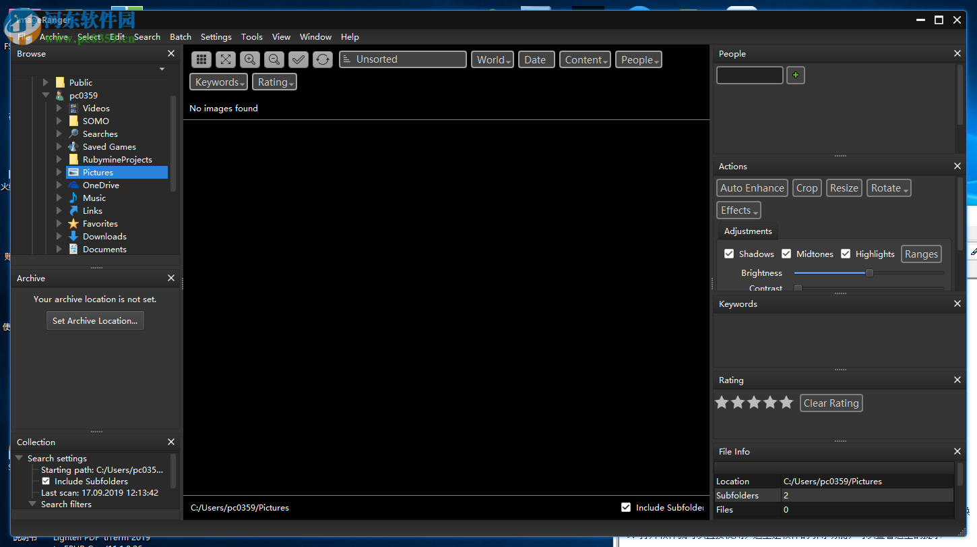Select the Downloads folder in Browse tree

[x=104, y=236]
